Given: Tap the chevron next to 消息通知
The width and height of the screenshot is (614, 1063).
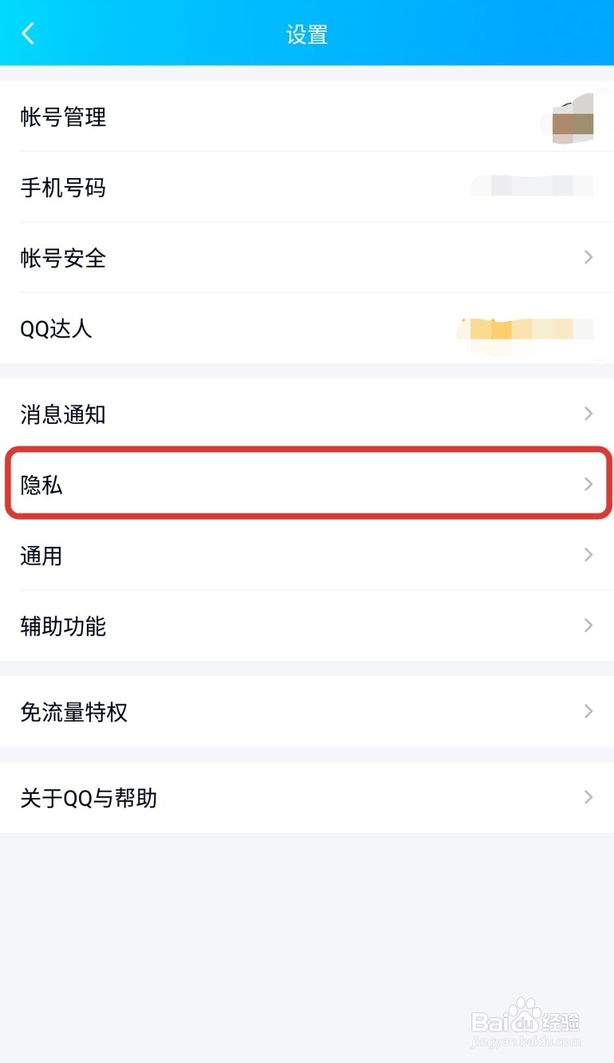Looking at the screenshot, I should (588, 413).
